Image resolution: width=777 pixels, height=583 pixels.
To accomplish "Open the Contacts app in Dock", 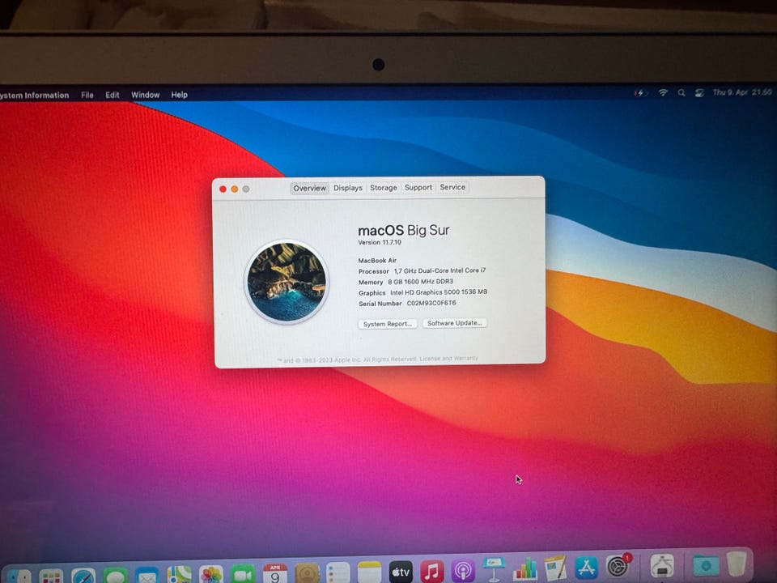I will [308, 573].
